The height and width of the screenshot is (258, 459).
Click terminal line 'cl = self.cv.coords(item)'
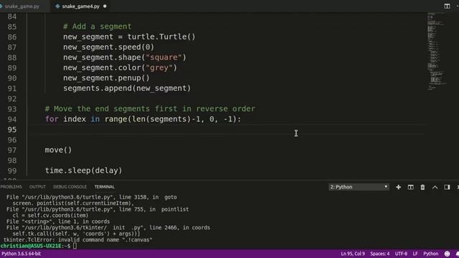pyautogui.click(x=50, y=216)
